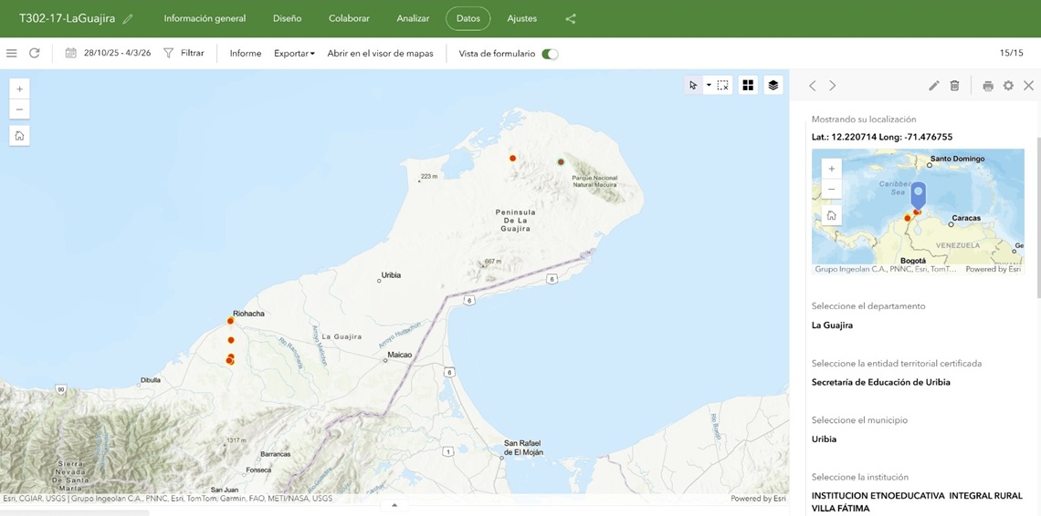
Task: Open the hamburger side menu
Action: click(12, 54)
